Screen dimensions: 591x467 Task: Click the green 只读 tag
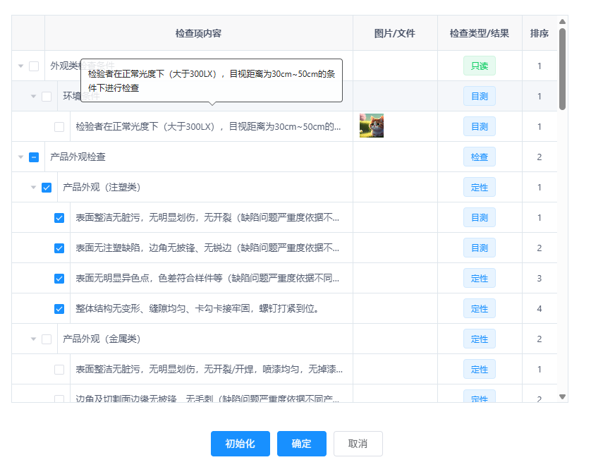[480, 66]
